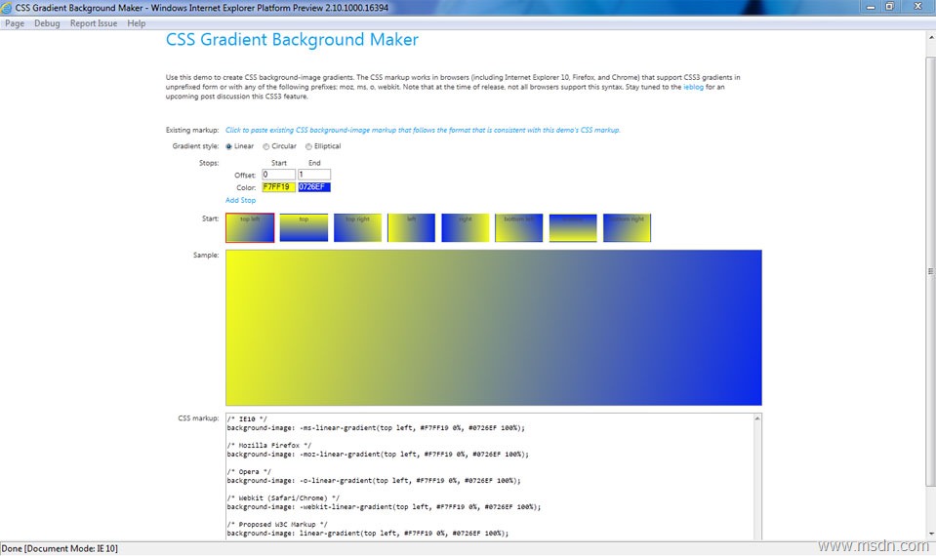Click the Add Stop link
The height and width of the screenshot is (556, 936).
click(x=240, y=200)
